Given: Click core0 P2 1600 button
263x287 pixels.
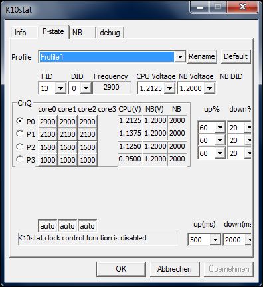Looking at the screenshot, I should [x=48, y=147].
